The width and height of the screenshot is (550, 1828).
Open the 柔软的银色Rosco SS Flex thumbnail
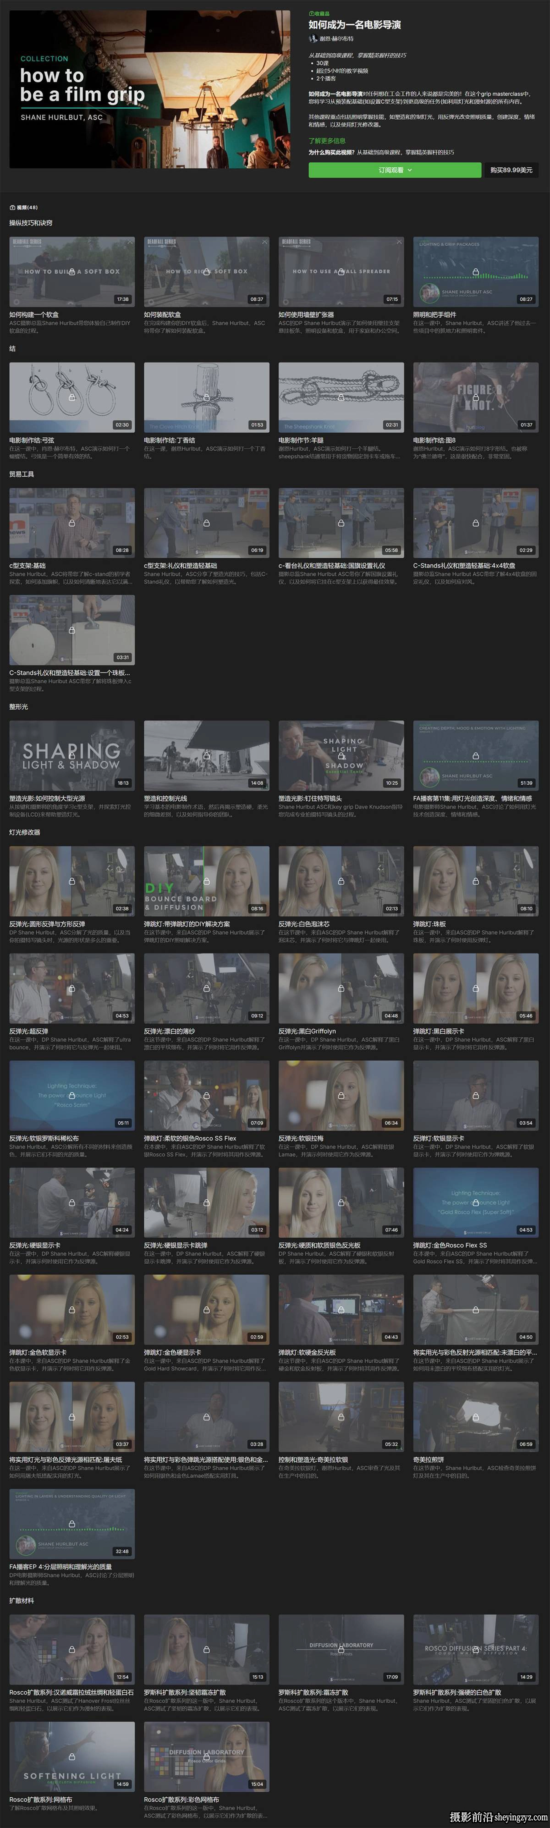point(207,1095)
